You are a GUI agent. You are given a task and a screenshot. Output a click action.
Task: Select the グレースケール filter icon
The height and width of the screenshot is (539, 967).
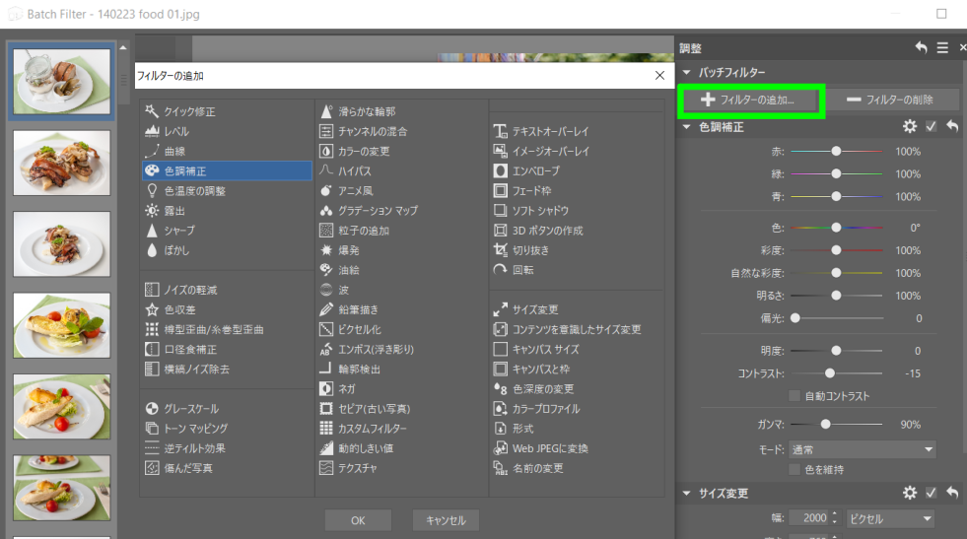tap(152, 408)
